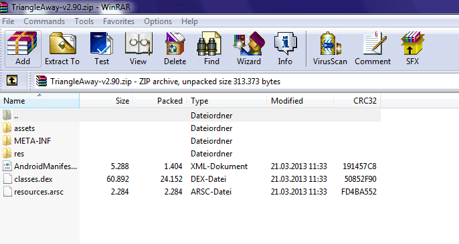Select the assets folder icon
459x244 pixels.
click(x=7, y=128)
